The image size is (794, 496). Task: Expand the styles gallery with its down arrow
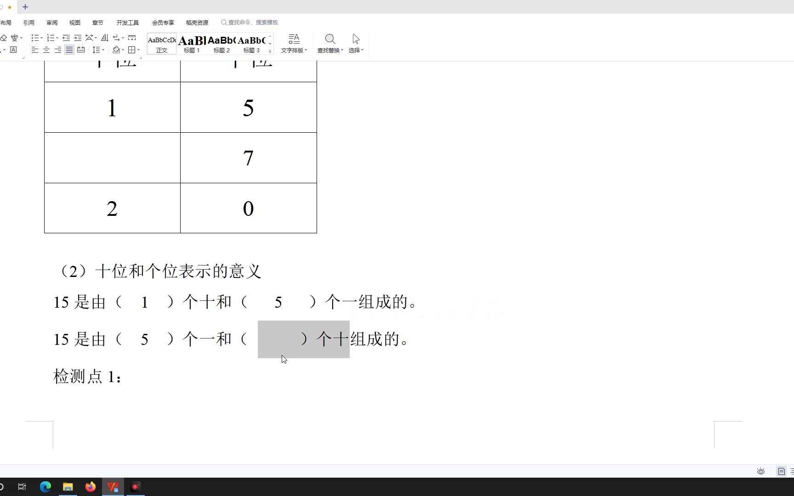tap(270, 52)
